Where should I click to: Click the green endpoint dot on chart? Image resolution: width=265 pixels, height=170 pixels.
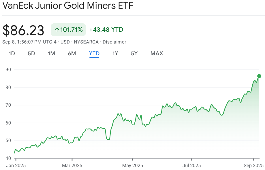(259, 76)
